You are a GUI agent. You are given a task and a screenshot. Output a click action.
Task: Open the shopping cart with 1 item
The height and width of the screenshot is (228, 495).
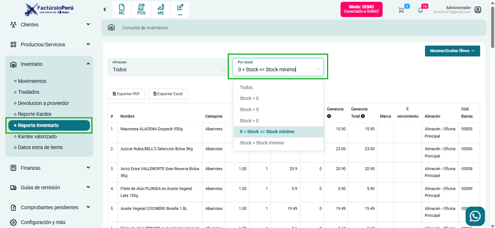pos(401,10)
